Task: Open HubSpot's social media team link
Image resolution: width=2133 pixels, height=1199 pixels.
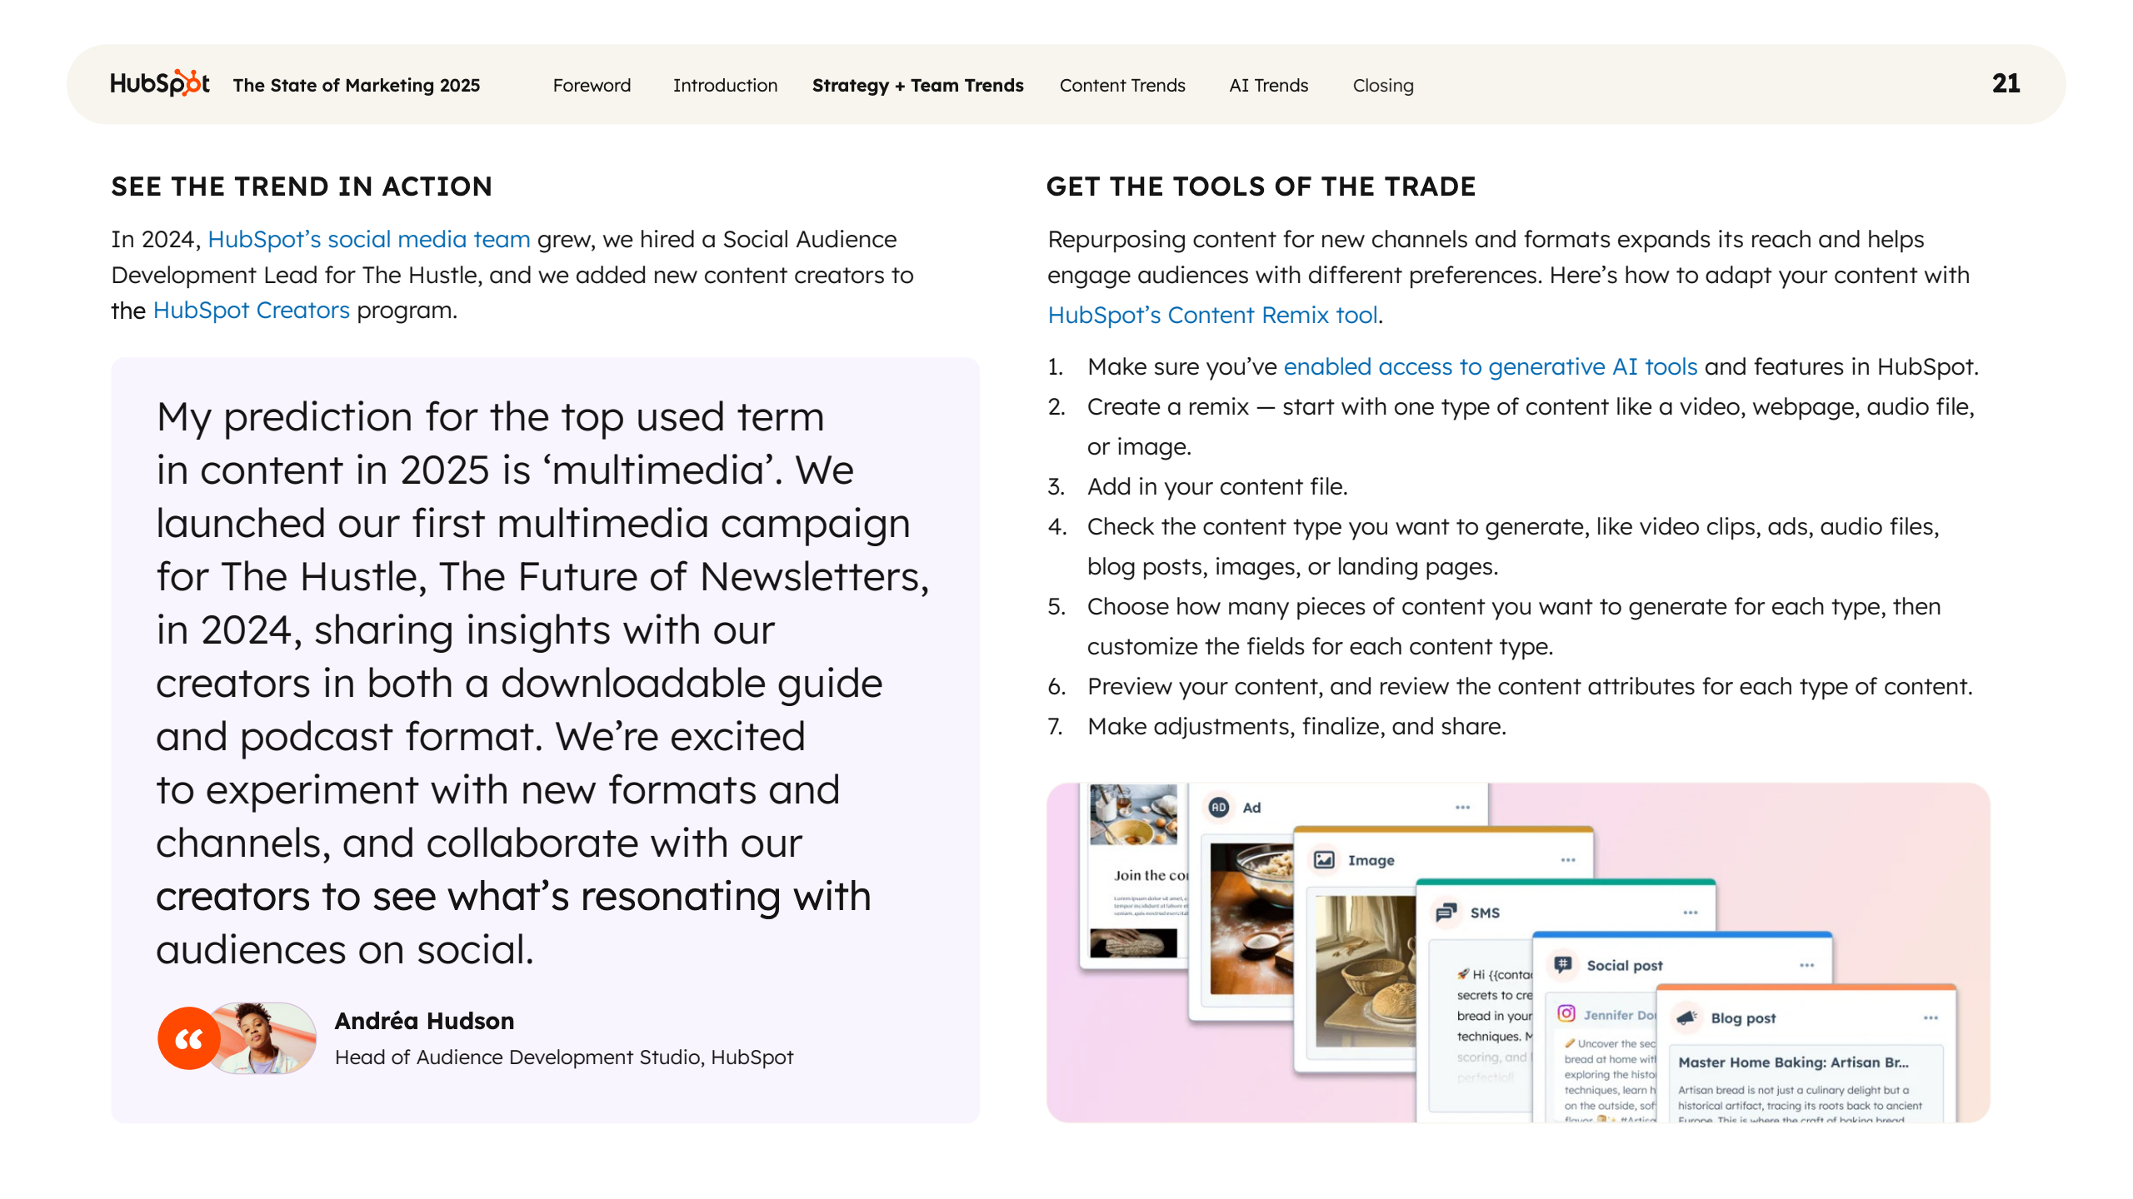Action: (x=368, y=239)
